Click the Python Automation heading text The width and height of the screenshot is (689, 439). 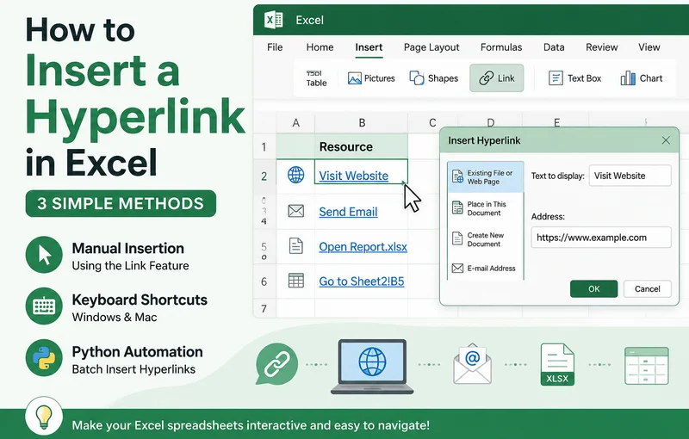pos(137,352)
